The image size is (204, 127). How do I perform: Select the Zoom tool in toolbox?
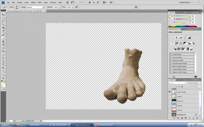click(x=3, y=78)
